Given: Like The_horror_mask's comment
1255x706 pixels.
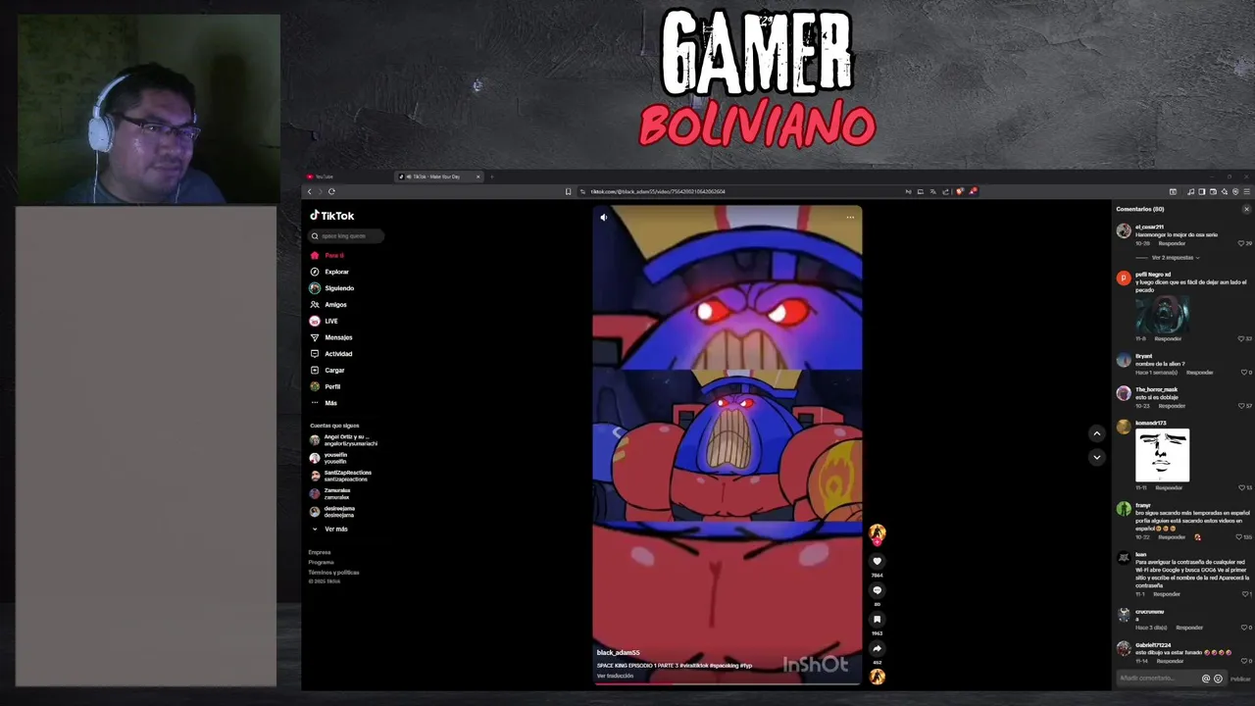Looking at the screenshot, I should [x=1242, y=406].
